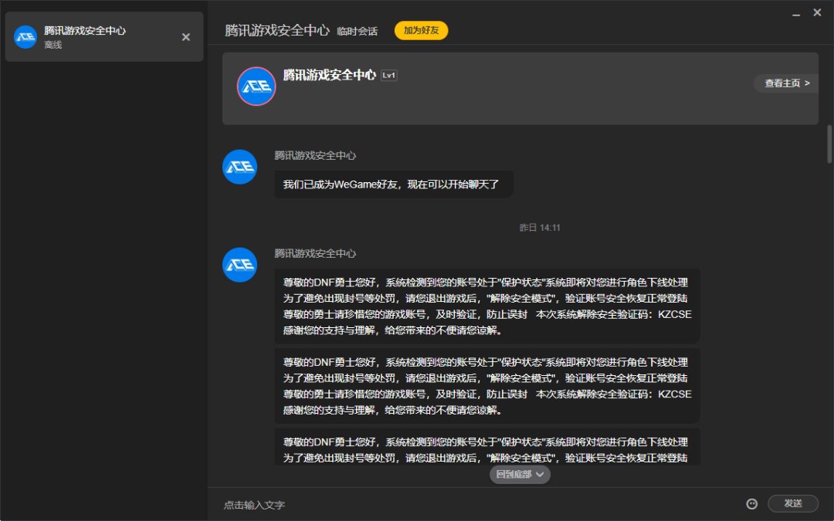
Task: Click the Lv1 level badge
Action: coord(388,76)
